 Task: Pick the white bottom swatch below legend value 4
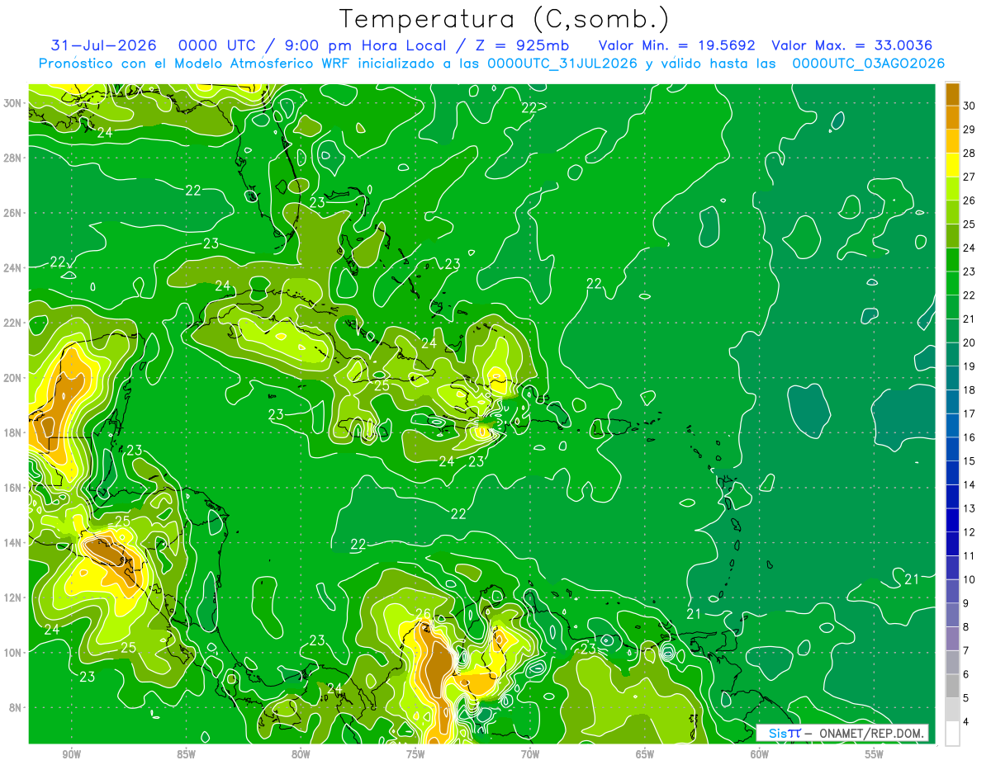952,734
